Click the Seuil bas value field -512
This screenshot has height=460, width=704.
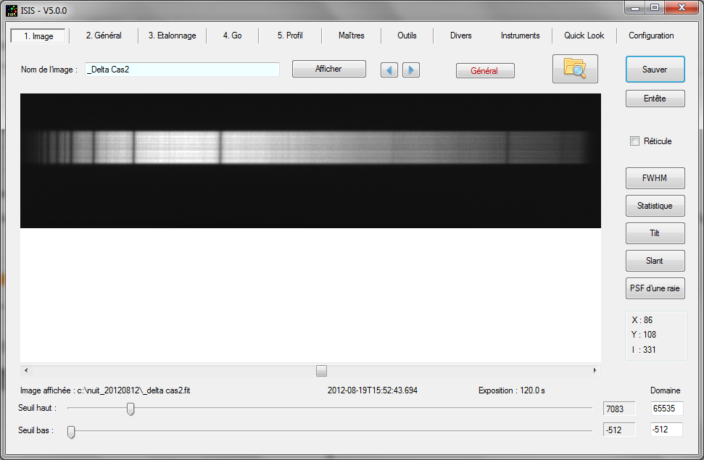[619, 430]
